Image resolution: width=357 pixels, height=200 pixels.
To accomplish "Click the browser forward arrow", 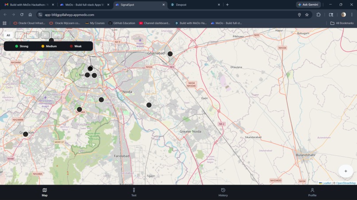I will click(13, 15).
